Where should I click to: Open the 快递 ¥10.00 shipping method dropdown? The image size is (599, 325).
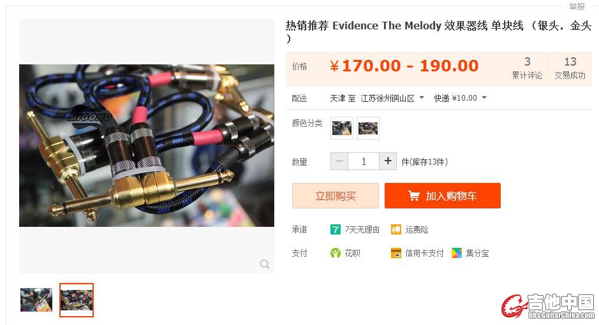coord(461,98)
